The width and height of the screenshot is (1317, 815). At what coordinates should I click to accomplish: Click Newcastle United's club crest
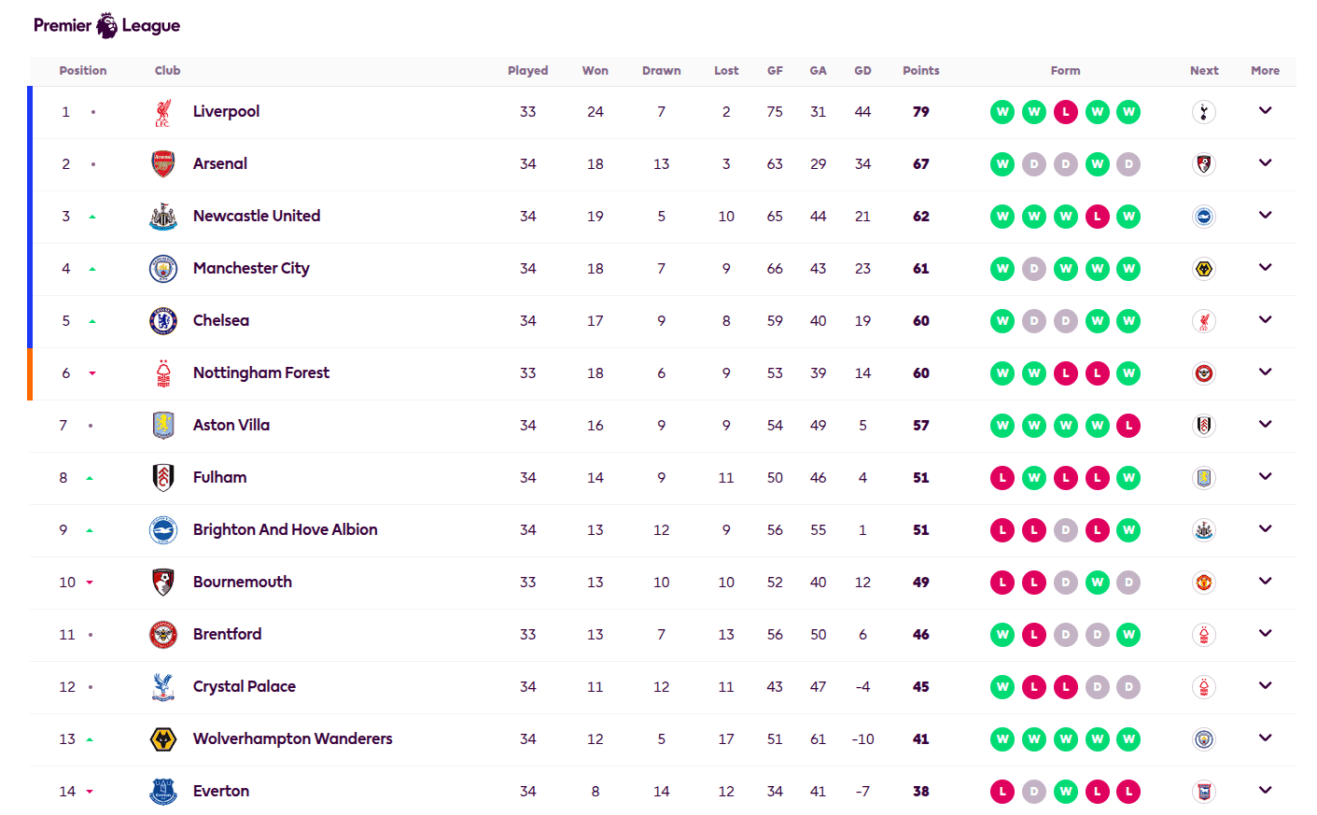click(163, 217)
